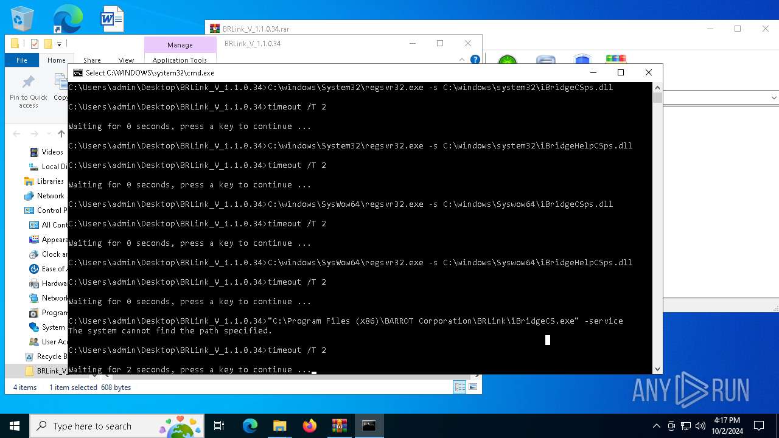Switch to WinRAR on the taskbar
The height and width of the screenshot is (438, 779).
[x=339, y=426]
